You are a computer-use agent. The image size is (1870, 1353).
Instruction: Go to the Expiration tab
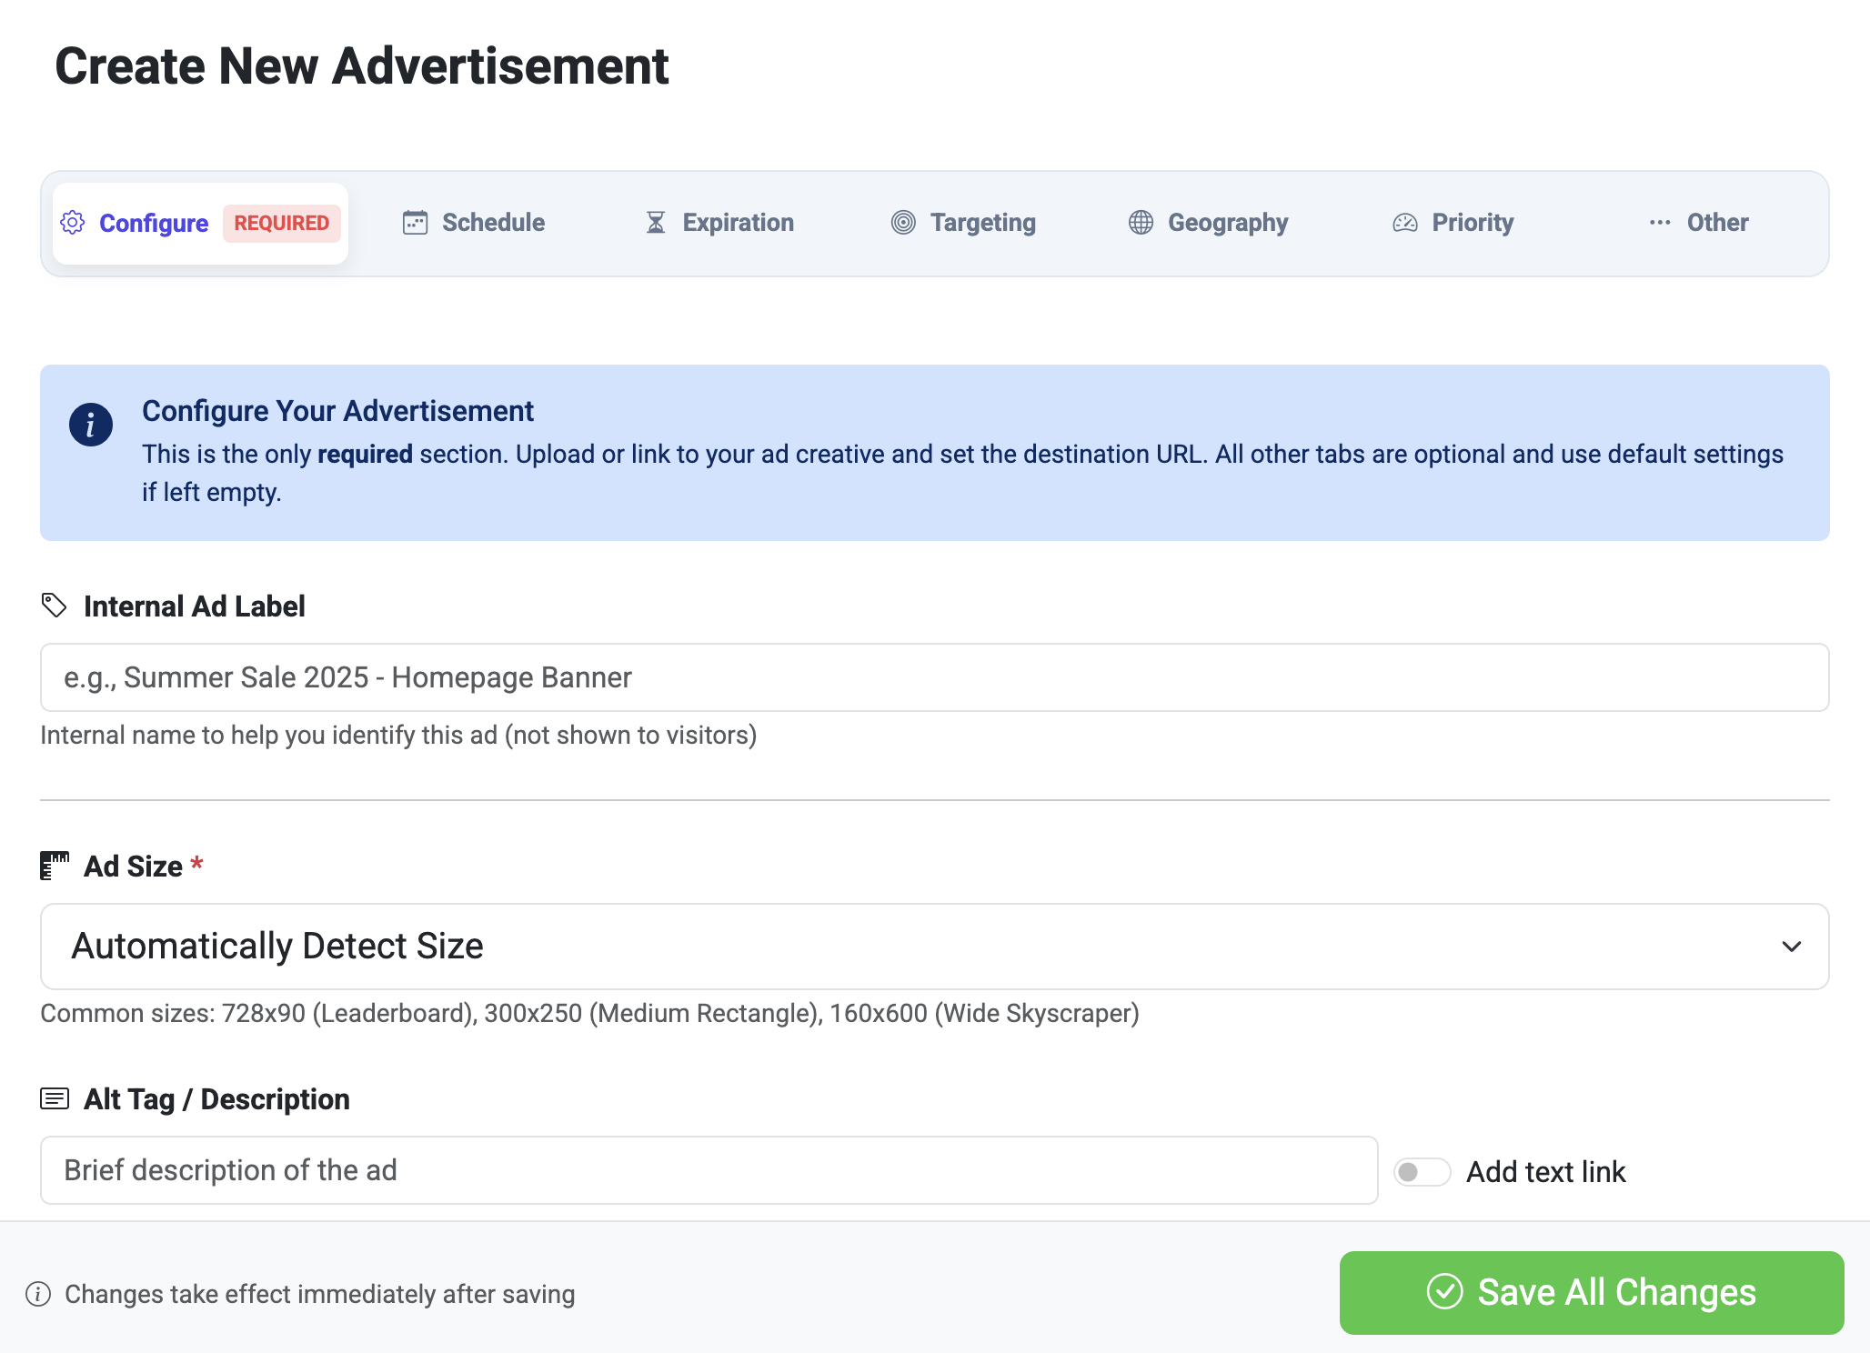(x=738, y=223)
